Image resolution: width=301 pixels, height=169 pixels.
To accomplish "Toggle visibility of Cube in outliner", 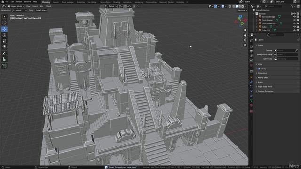I will tap(294, 27).
